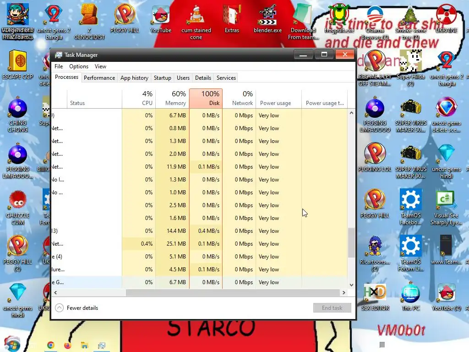Click the vertical scrollbar thumb

coord(351,242)
